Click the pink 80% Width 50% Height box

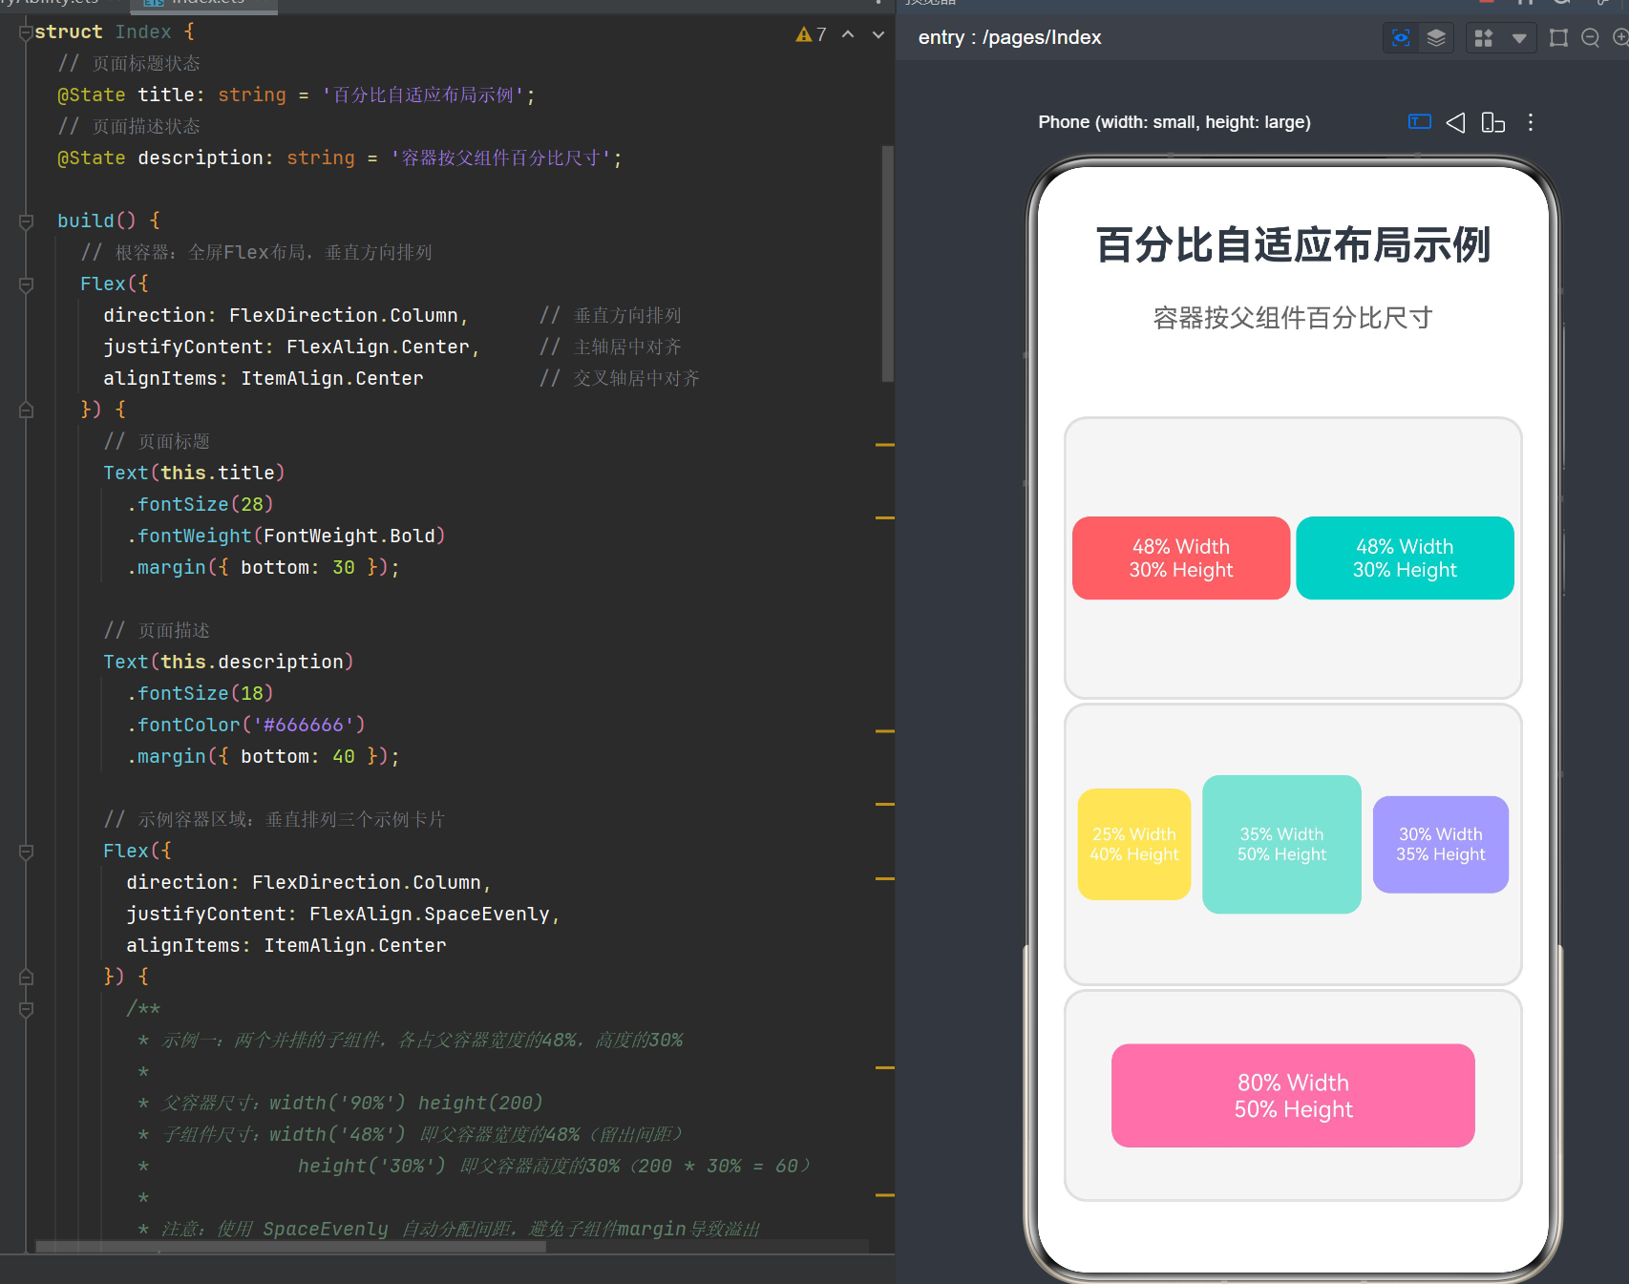(1293, 1095)
